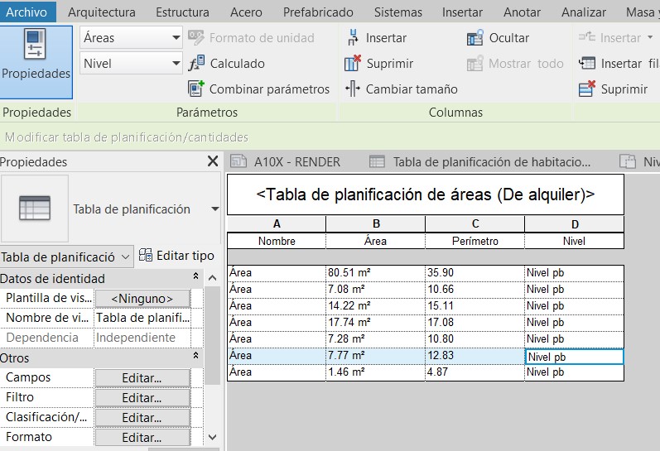Screen dimensions: 660x451
Task: Click Editar button next to Campos
Action: point(142,377)
